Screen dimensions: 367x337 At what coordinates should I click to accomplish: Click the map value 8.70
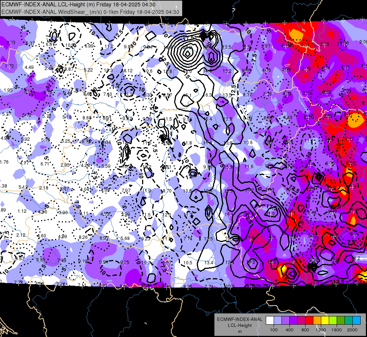pyautogui.click(x=167, y=191)
